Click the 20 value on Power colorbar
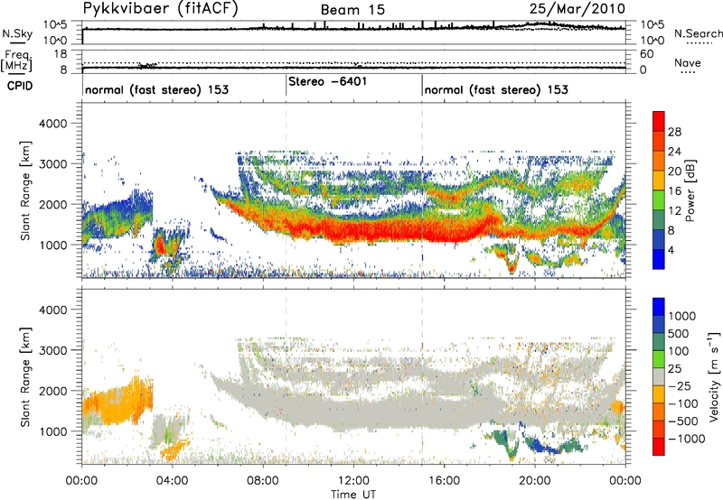Image resolution: width=723 pixels, height=500 pixels. pos(674,171)
